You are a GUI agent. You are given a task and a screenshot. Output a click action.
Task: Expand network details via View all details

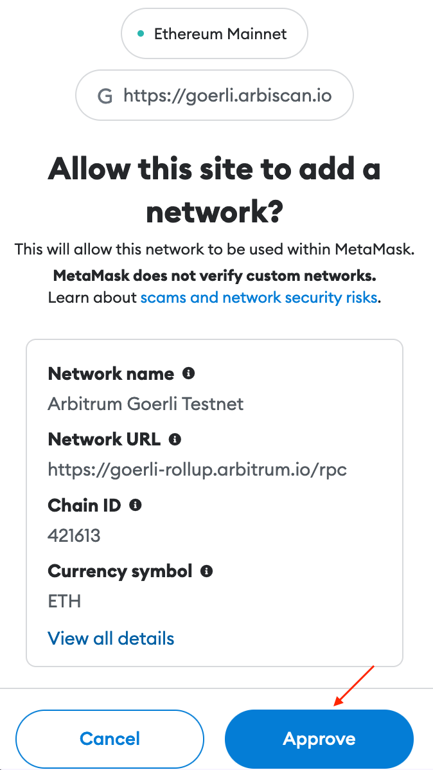[x=110, y=638]
